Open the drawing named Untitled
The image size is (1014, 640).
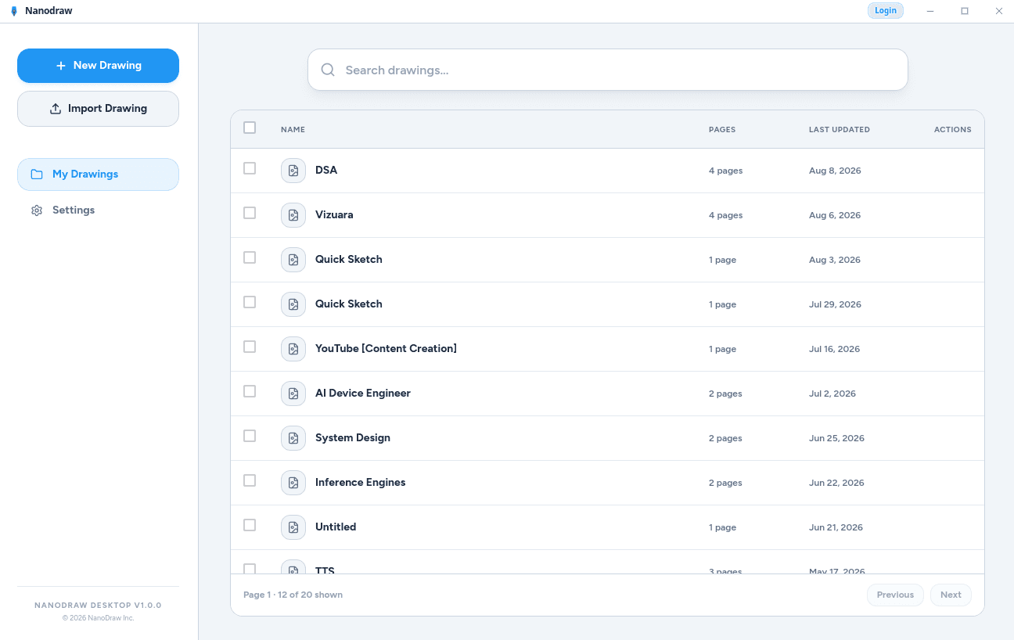(x=336, y=527)
